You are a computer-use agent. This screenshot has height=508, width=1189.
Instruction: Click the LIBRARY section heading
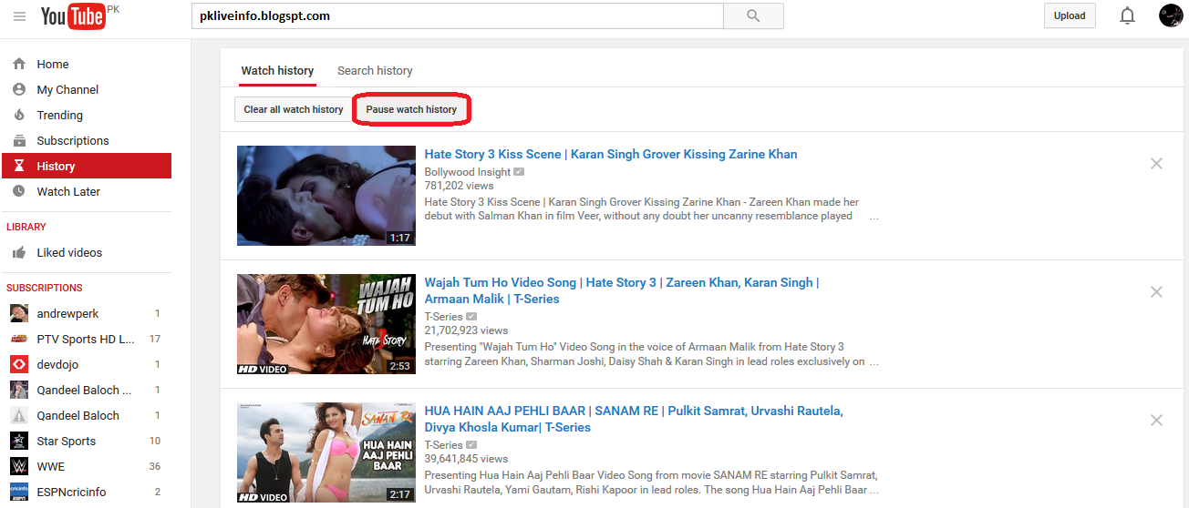pos(26,227)
